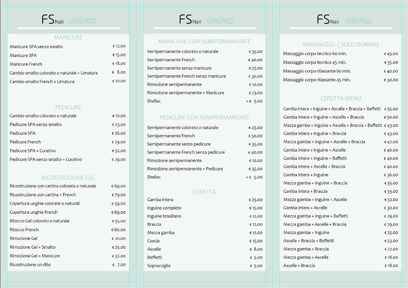Click 'Semipermanente French senza pedicure' row
This screenshot has width=408, height=288.
[186, 152]
